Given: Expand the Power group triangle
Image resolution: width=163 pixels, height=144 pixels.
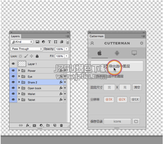Looking at the screenshot, I should pos(19,71).
